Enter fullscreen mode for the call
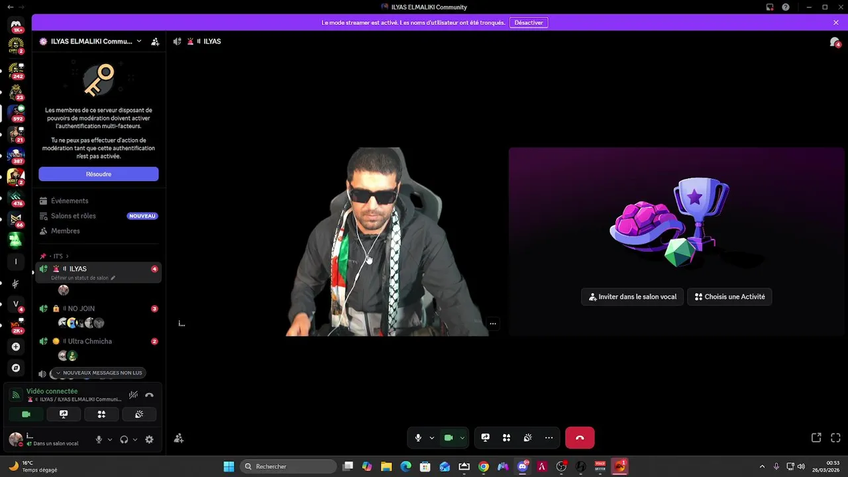Screen dimensions: 848x477 835,438
